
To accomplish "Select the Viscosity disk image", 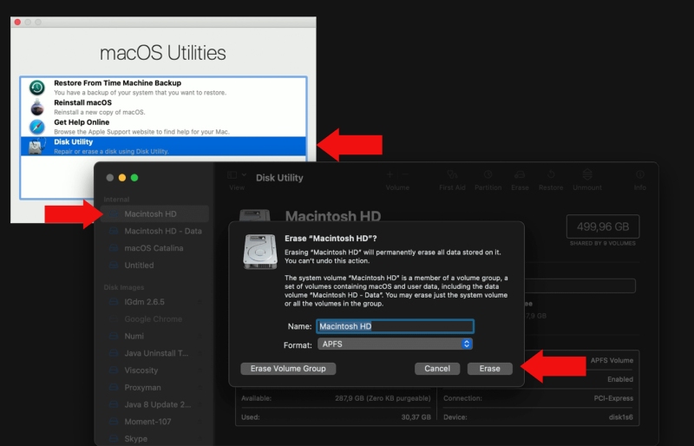I will tap(155, 371).
